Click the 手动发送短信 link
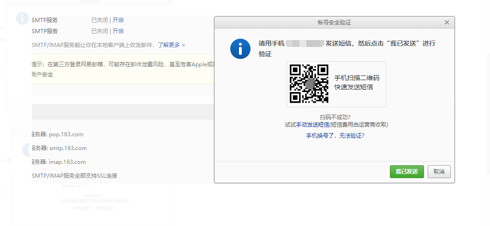The width and height of the screenshot is (490, 226). (x=313, y=125)
